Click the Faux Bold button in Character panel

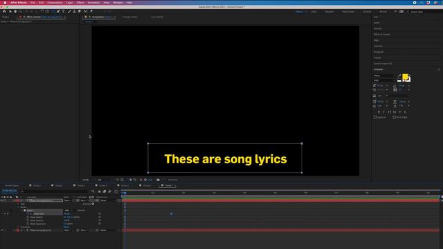tap(379, 112)
